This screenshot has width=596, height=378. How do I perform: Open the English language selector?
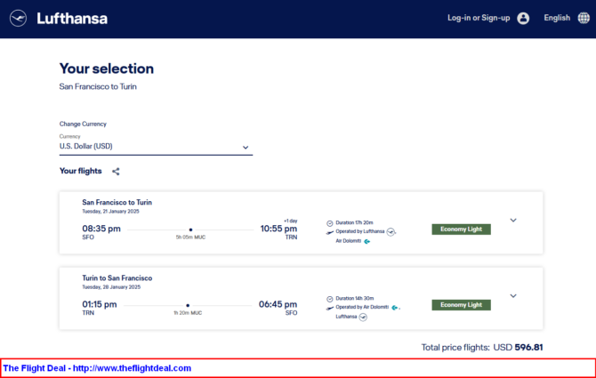[x=557, y=18]
